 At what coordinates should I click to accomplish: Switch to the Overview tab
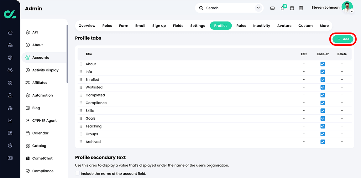[87, 26]
